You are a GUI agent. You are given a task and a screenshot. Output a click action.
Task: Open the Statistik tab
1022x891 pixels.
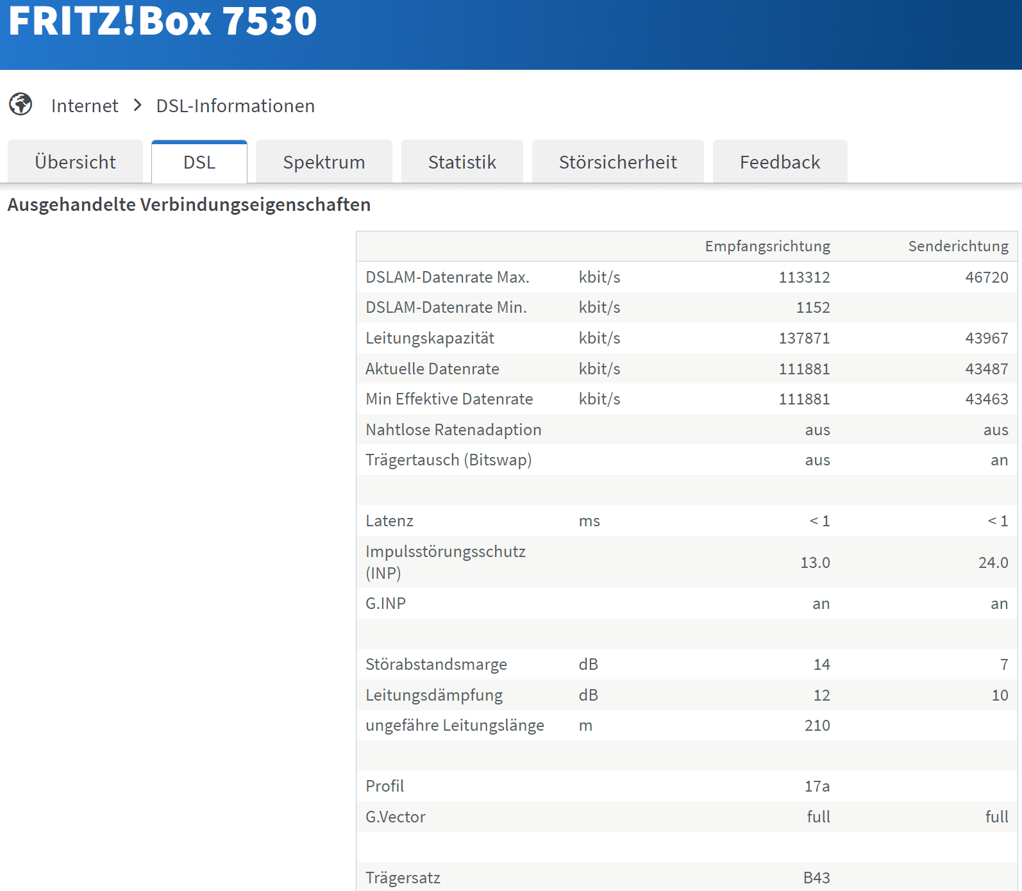462,162
